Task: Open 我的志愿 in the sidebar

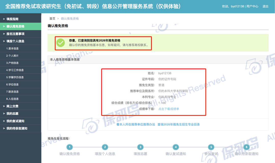Action: click(12, 114)
